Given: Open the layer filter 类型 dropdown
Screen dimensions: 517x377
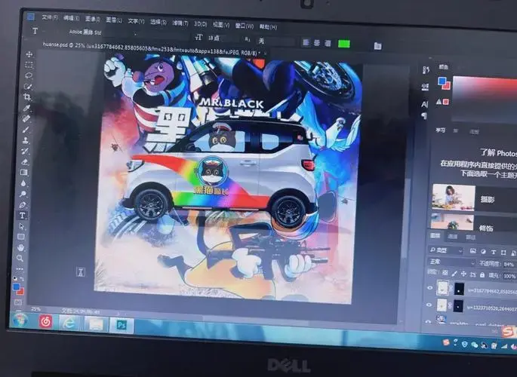Looking at the screenshot, I should (x=446, y=250).
